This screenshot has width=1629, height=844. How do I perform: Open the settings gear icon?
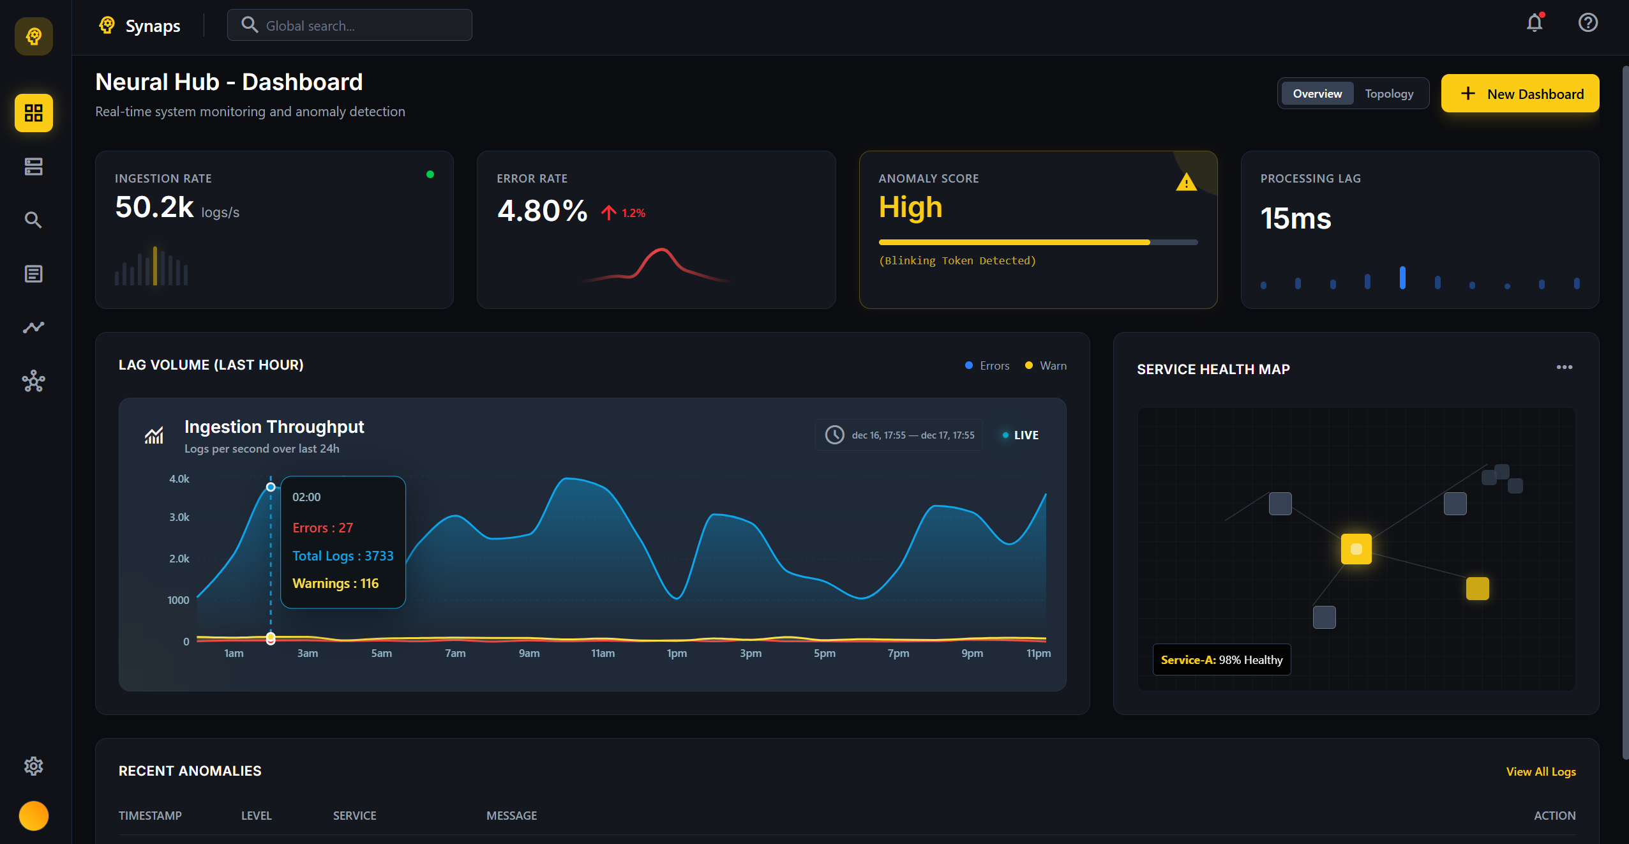click(x=34, y=766)
